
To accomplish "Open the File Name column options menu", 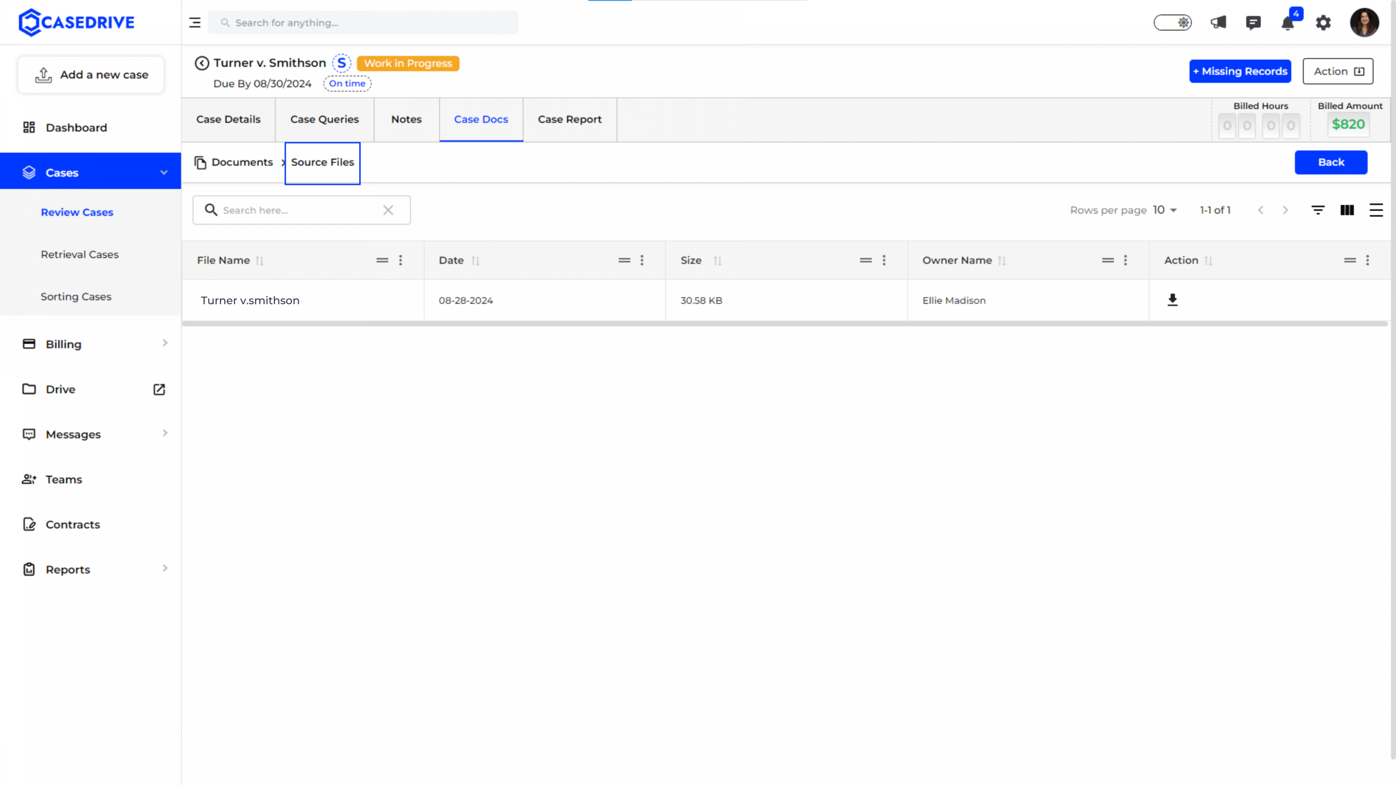I will click(400, 260).
